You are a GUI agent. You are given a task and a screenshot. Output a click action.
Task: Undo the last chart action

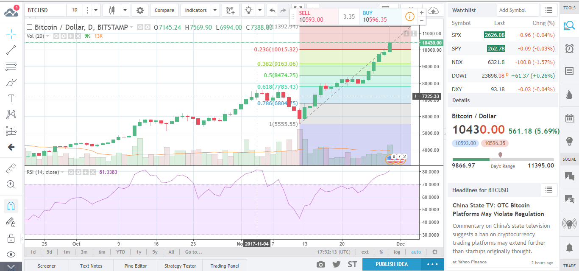273,10
